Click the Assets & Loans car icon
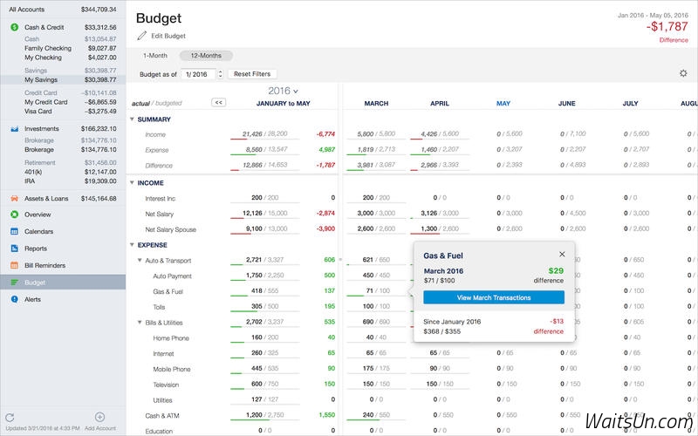The width and height of the screenshot is (698, 436). point(15,198)
